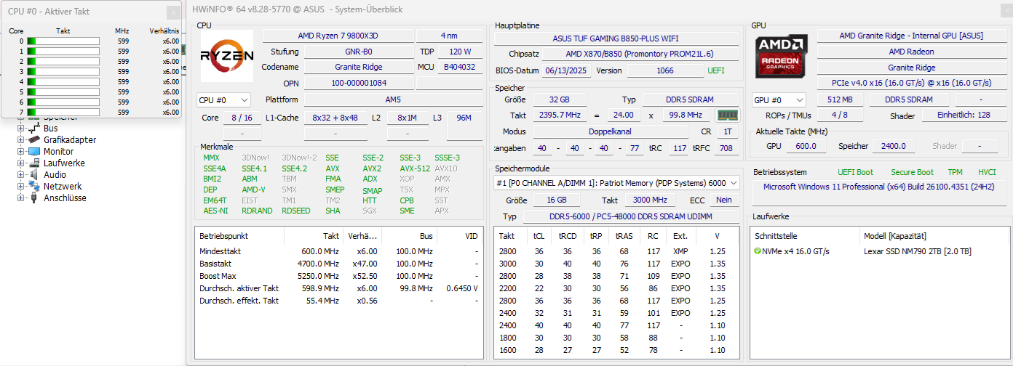Click the Laufwerke drive icon
1013x366 pixels.
pyautogui.click(x=33, y=163)
